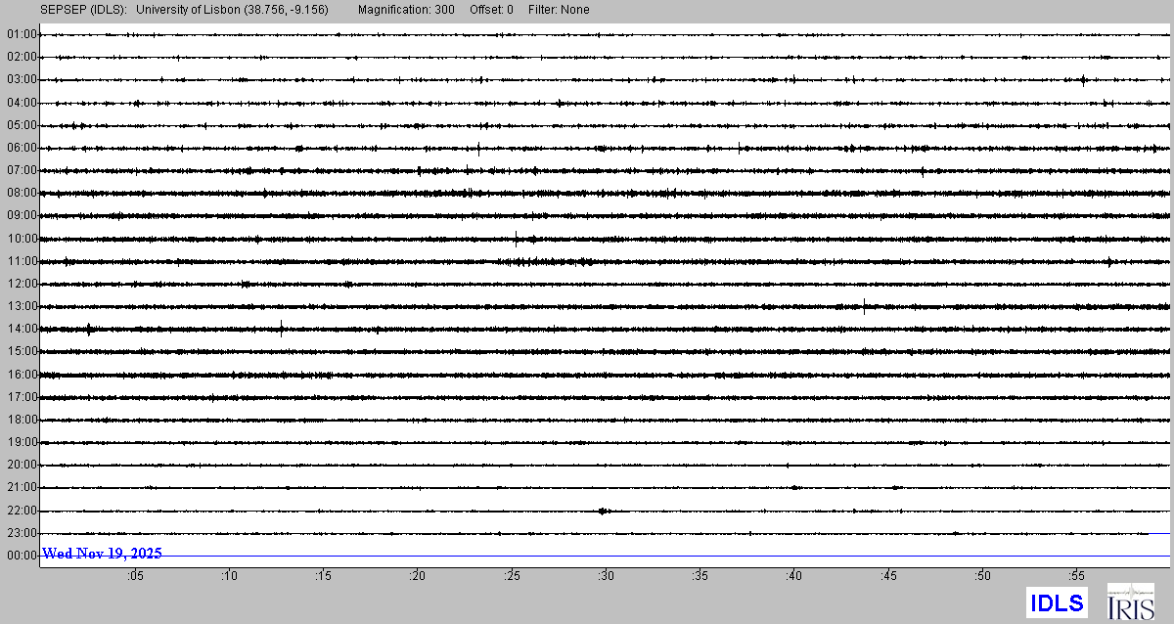Click the University of Lisbon station title
Viewport: 1174px width, 624px height.
[x=233, y=10]
